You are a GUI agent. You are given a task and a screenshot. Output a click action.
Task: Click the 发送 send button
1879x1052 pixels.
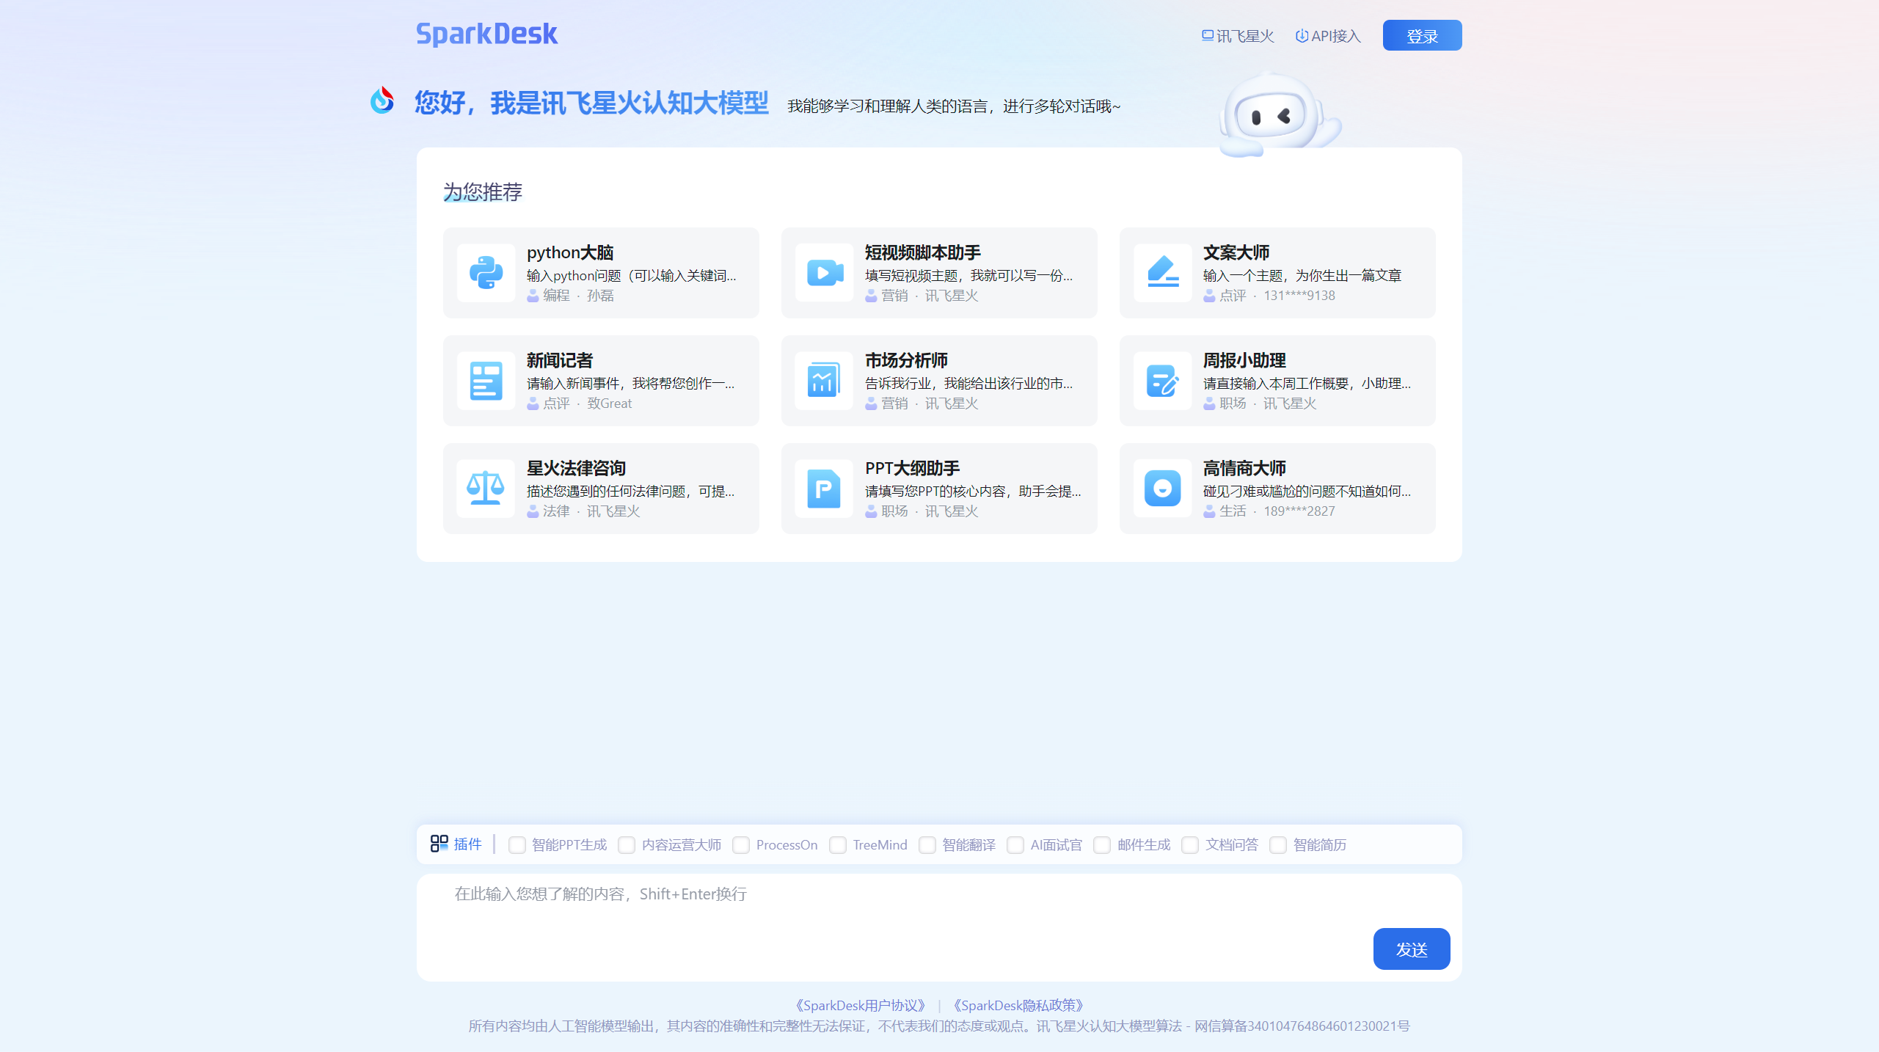(1411, 949)
